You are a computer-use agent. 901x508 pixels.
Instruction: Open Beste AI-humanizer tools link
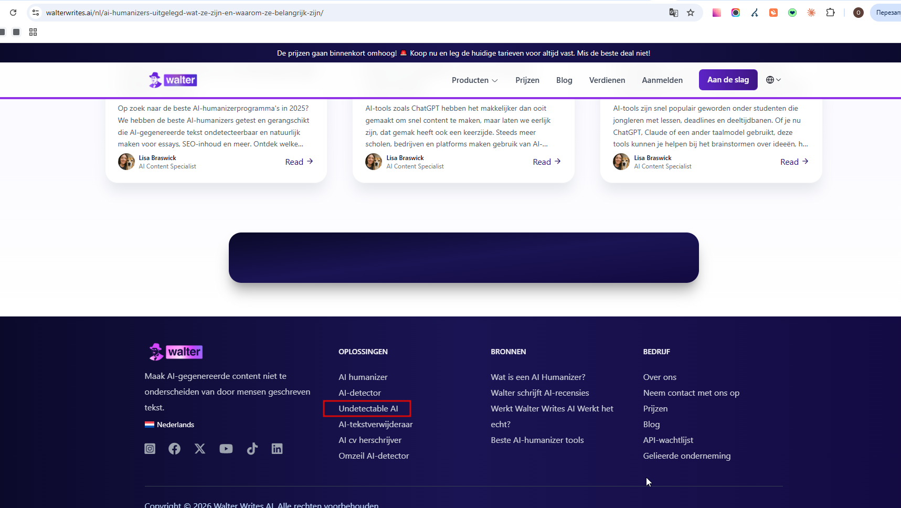537,440
